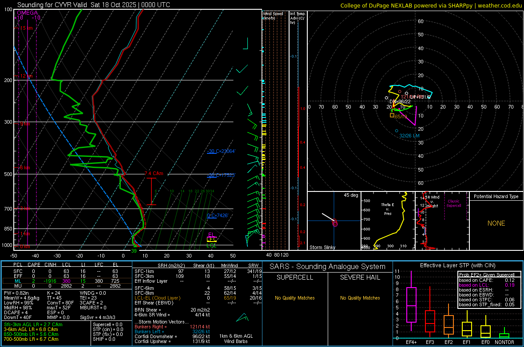This screenshot has width=524, height=347.
Task: Click the Wind Speed (knots) header
Action: tap(273, 16)
